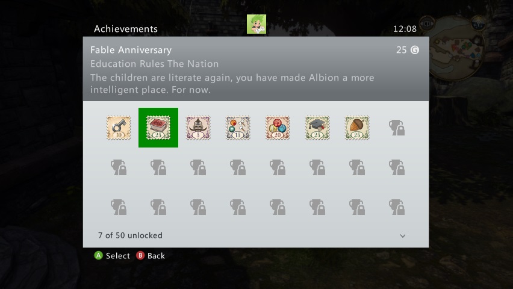This screenshot has height=289, width=513.
Task: Click the Gamerscore G icon beside 25
Action: click(x=415, y=50)
